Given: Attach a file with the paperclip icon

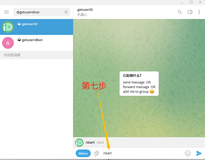Looking at the screenshot, I should (96, 154).
